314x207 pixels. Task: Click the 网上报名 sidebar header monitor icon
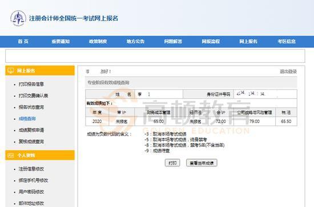(10, 71)
